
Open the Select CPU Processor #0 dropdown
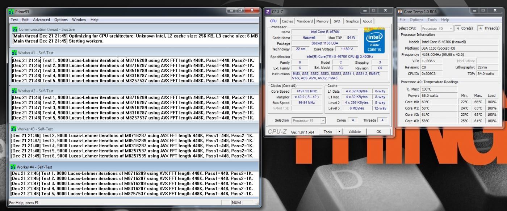tap(437, 28)
